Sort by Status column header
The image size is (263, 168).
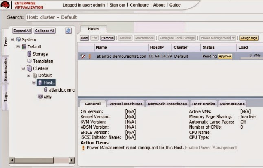pyautogui.click(x=218, y=47)
